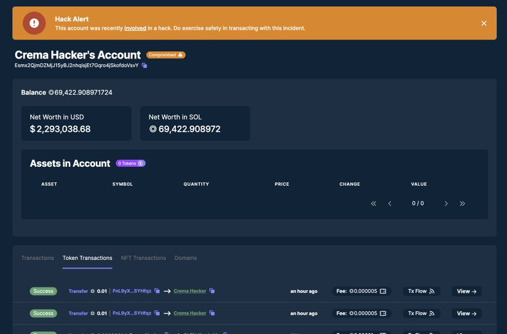This screenshot has height=334, width=507.
Task: Click Success status in first row
Action: coord(43,291)
